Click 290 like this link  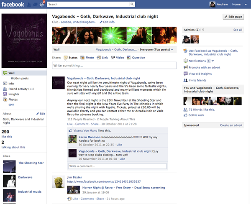(x=7, y=137)
